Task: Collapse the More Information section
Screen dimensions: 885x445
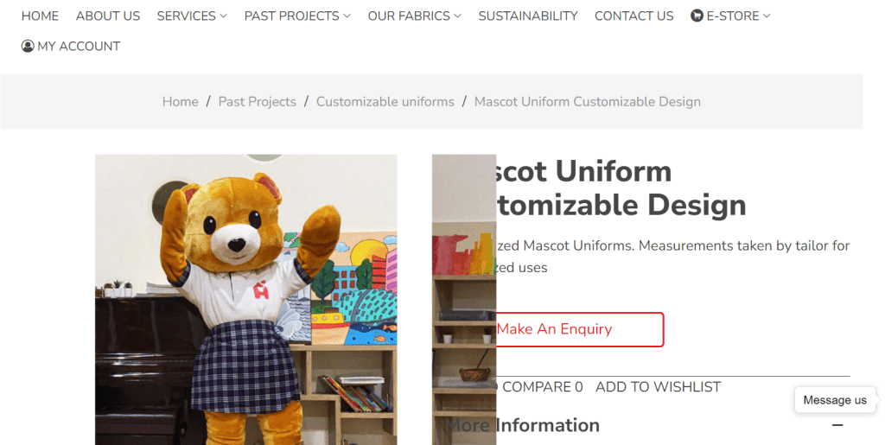Action: tap(837, 425)
